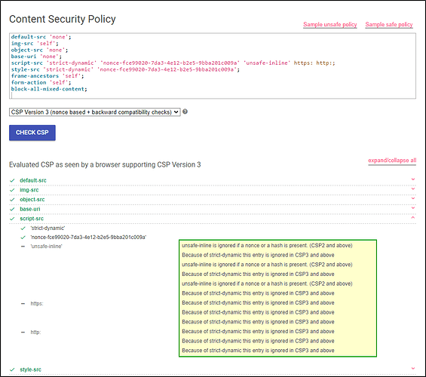Open the Sample unsafe policy link
The image size is (426, 377).
click(329, 24)
